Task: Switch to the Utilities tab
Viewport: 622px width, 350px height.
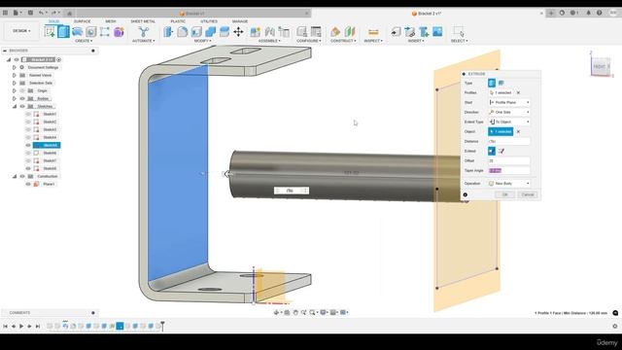Action: point(209,21)
